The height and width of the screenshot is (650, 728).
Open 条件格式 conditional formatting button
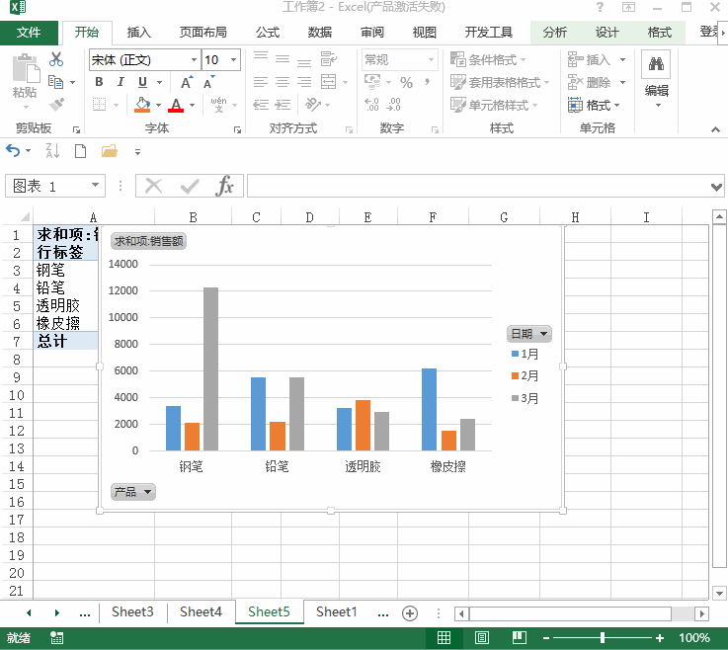488,60
